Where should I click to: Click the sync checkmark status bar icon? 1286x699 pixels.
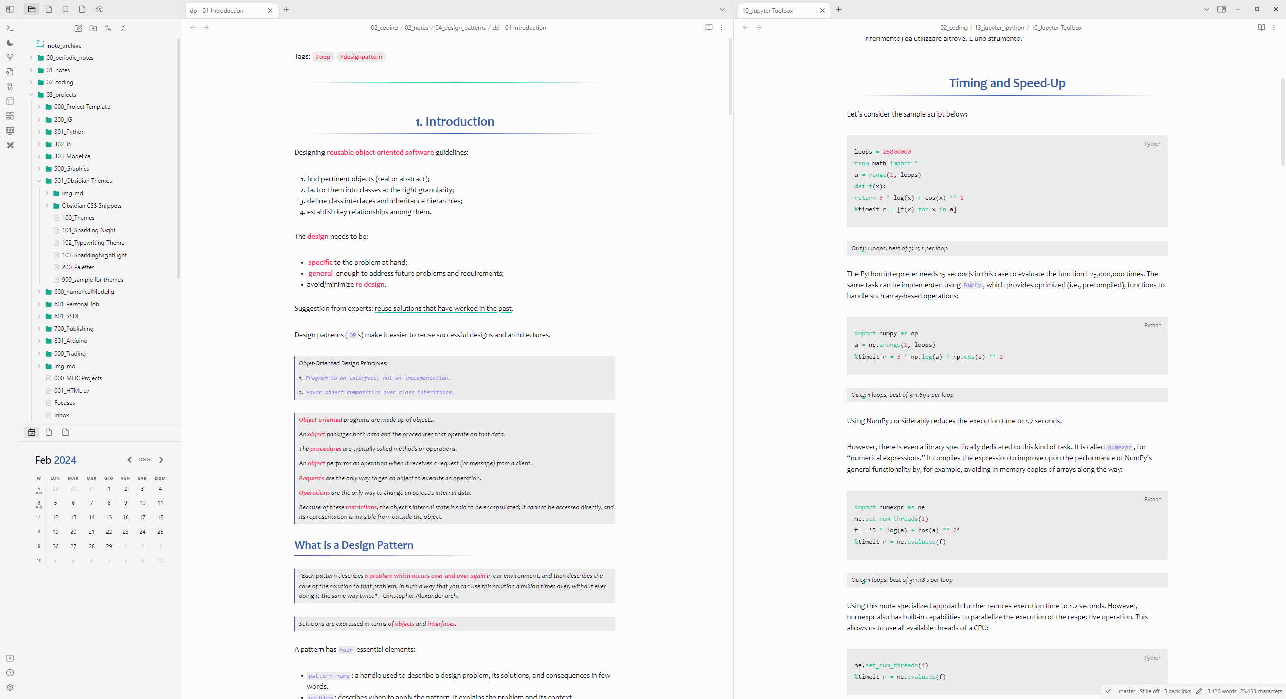tap(1108, 691)
